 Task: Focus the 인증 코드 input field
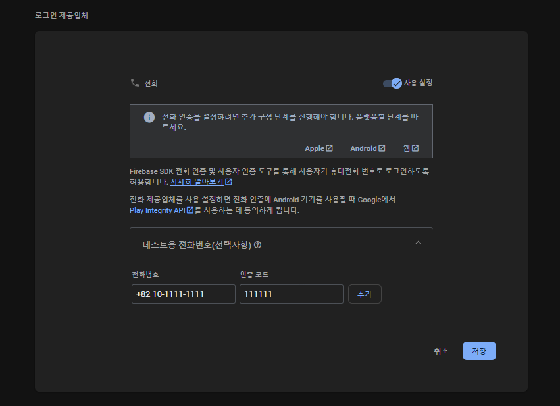point(292,294)
